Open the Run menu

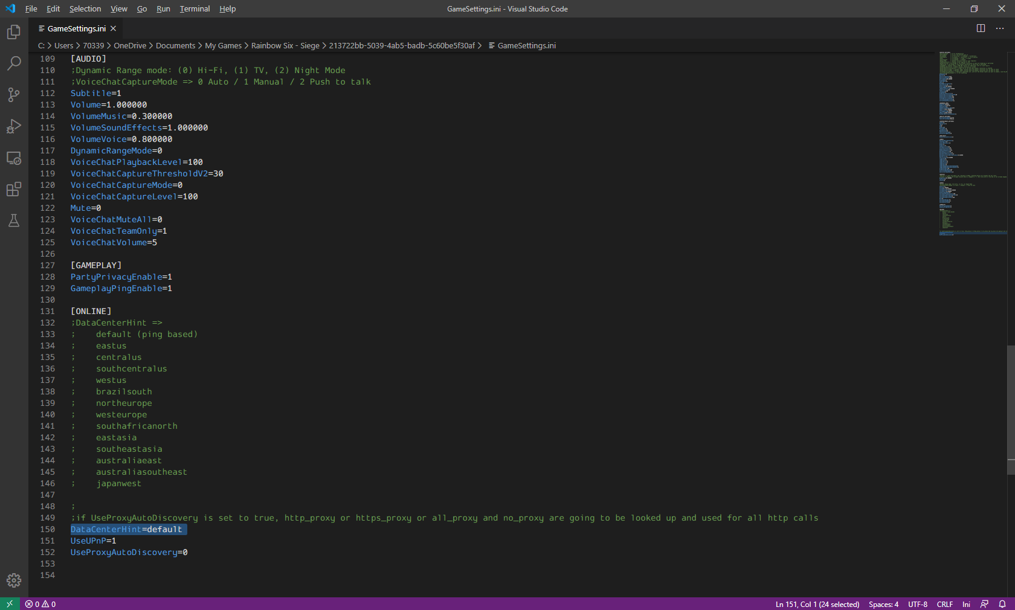pyautogui.click(x=163, y=8)
